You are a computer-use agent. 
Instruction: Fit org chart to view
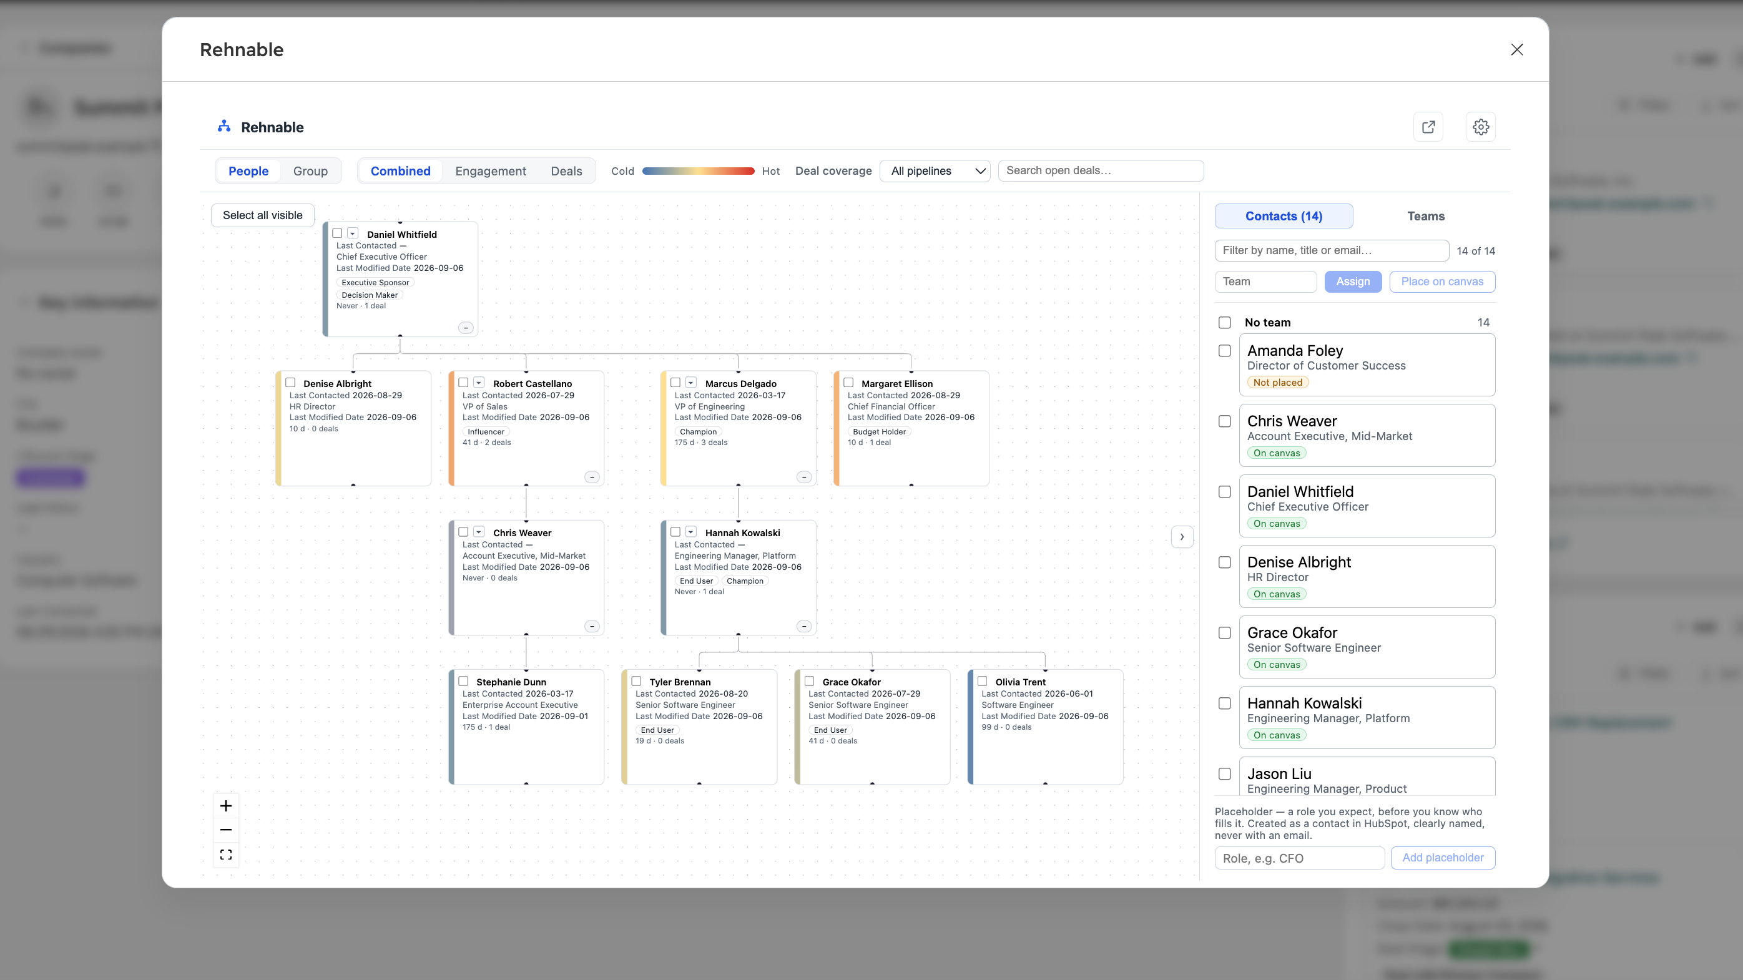click(226, 854)
